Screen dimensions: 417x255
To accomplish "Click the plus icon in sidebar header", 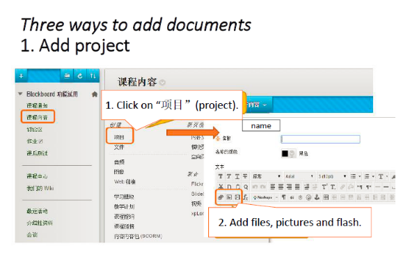I will (x=22, y=76).
